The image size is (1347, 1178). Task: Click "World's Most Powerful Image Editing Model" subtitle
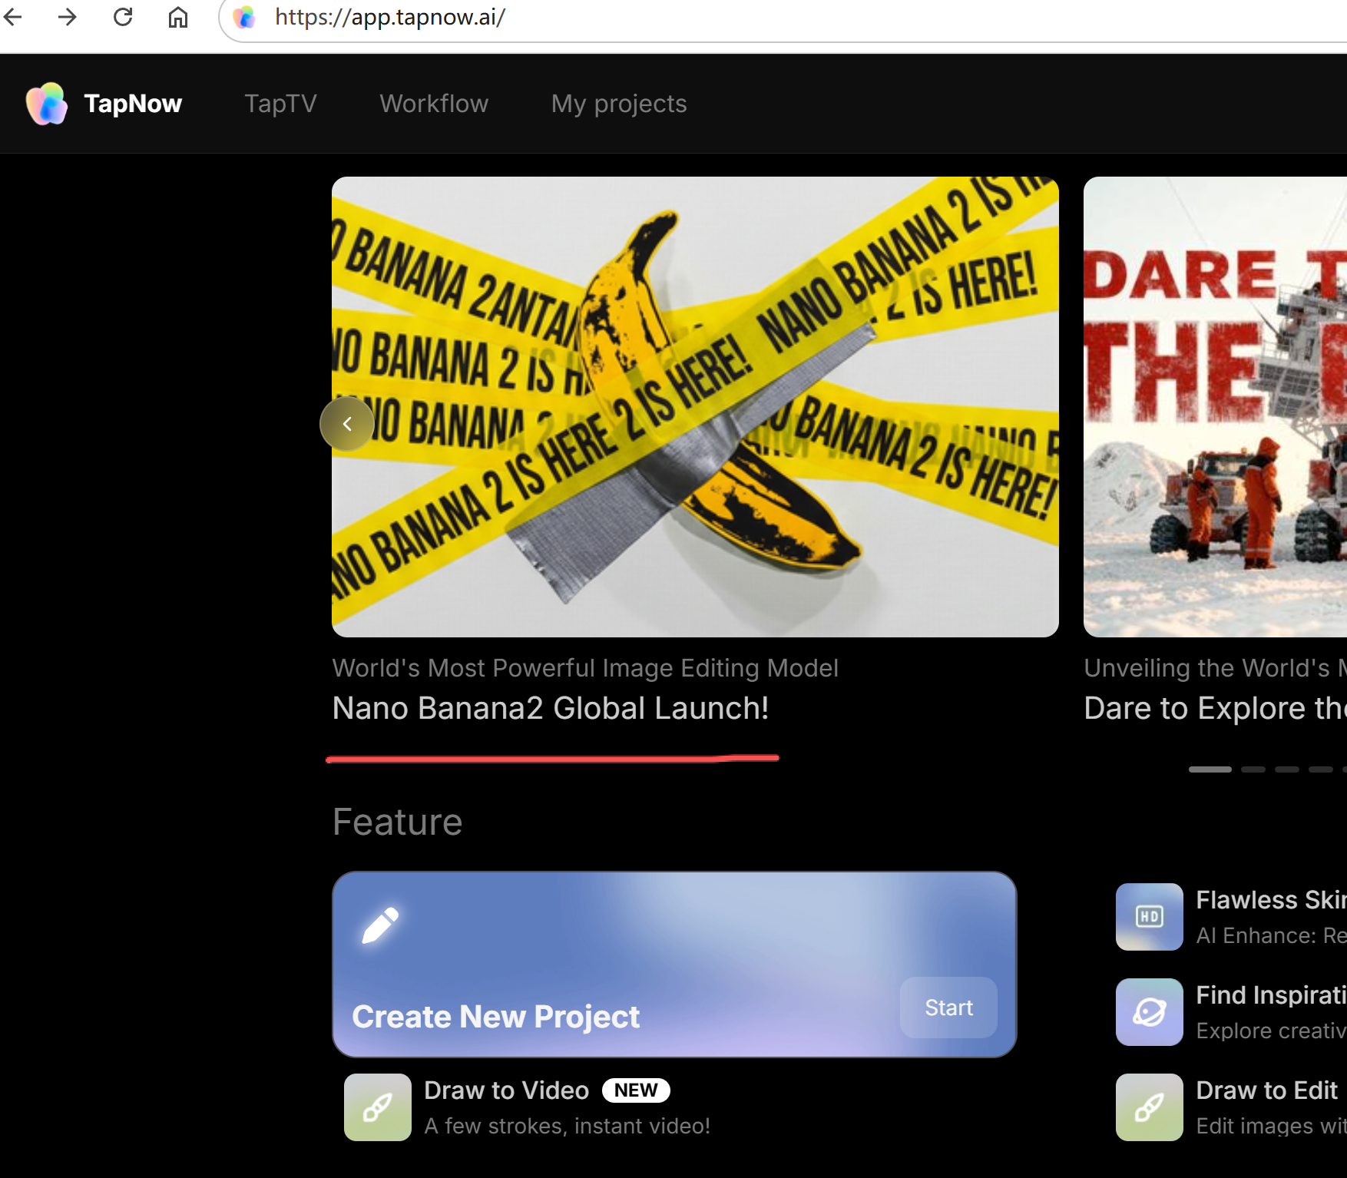(585, 668)
